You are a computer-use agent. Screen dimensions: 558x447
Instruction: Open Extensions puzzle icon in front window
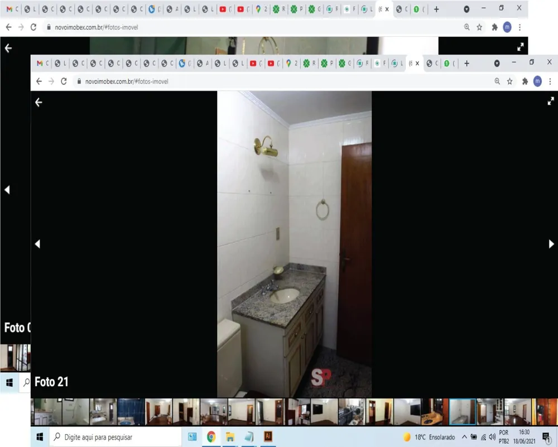point(525,81)
